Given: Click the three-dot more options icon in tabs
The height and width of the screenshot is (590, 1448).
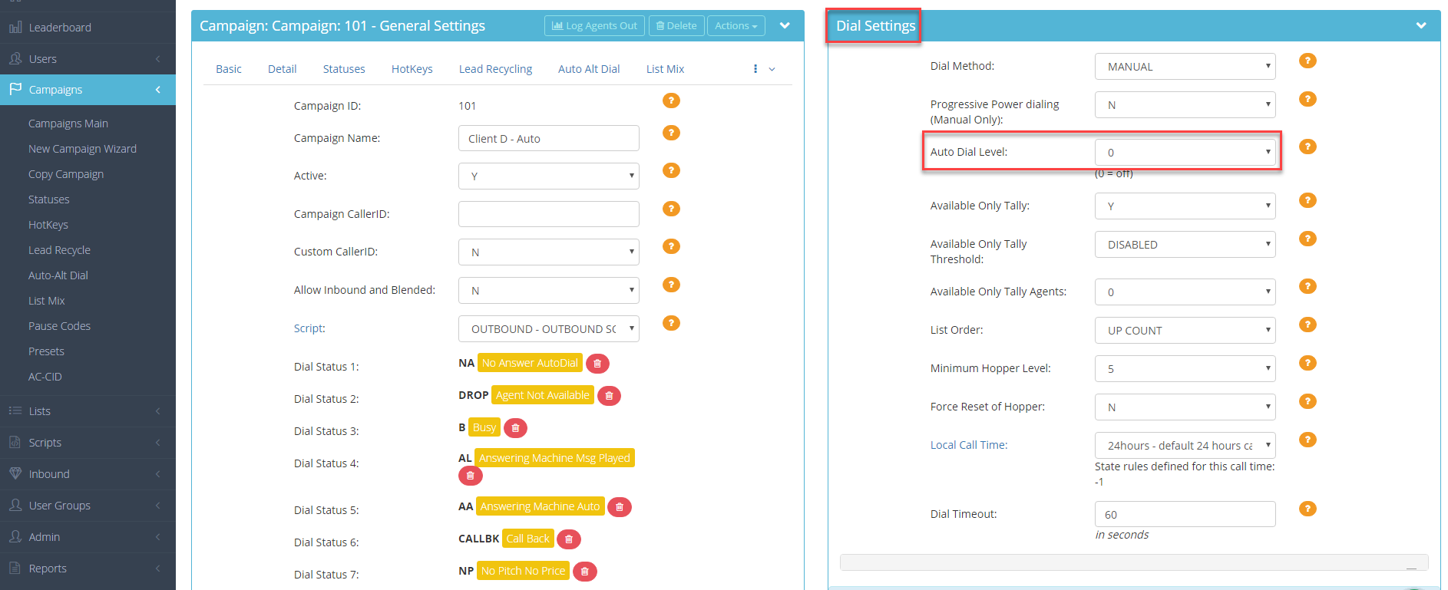Looking at the screenshot, I should pyautogui.click(x=755, y=69).
